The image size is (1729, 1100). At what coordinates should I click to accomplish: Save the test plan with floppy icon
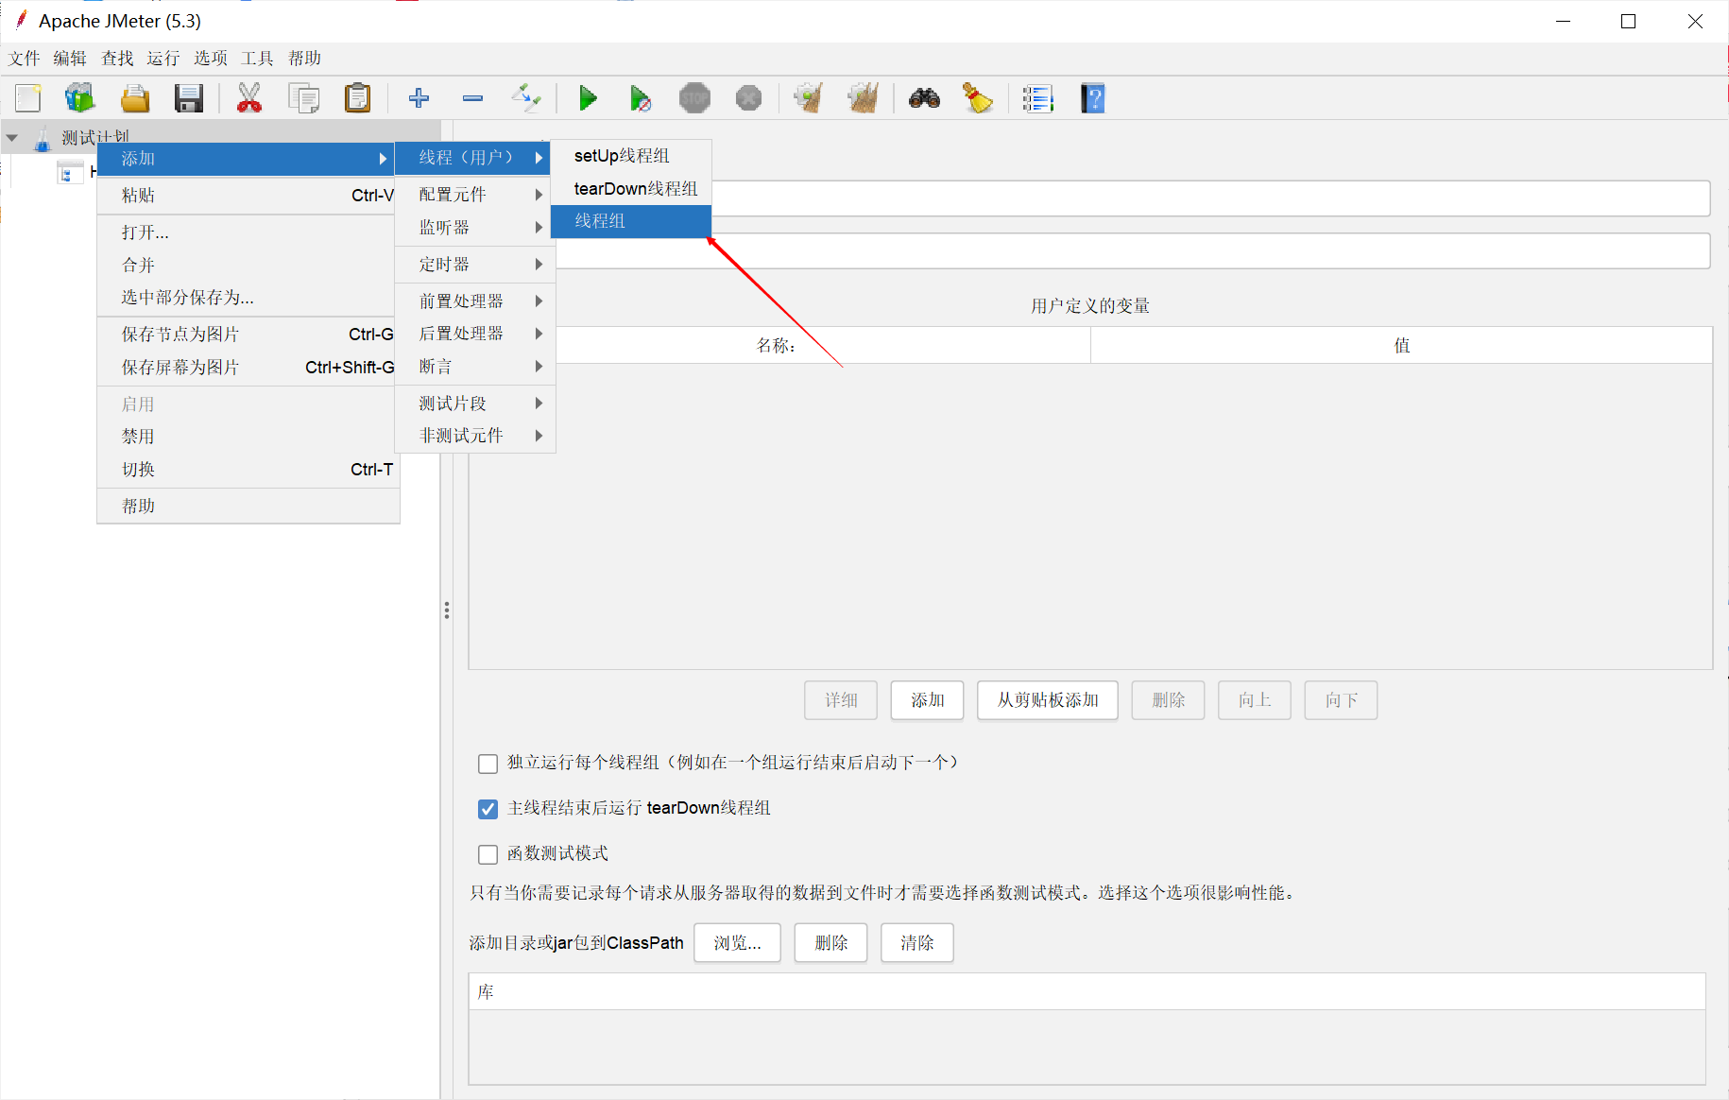pyautogui.click(x=189, y=98)
